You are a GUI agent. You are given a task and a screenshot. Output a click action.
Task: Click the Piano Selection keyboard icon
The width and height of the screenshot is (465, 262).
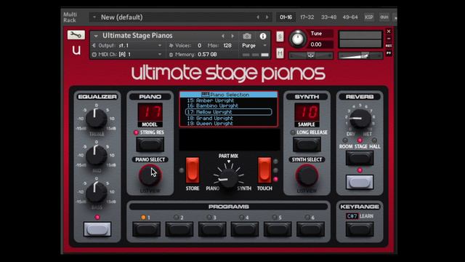click(205, 95)
